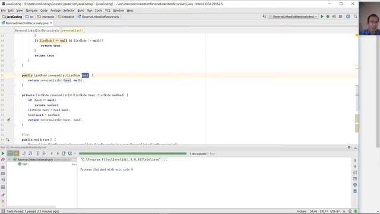380x214 pixels.
Task: Click the Make Project build icon
Action: [264, 16]
